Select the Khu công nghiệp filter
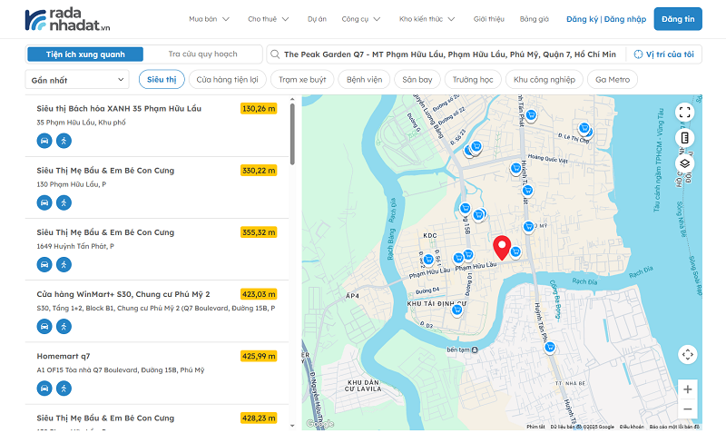726x443 pixels. [x=544, y=80]
